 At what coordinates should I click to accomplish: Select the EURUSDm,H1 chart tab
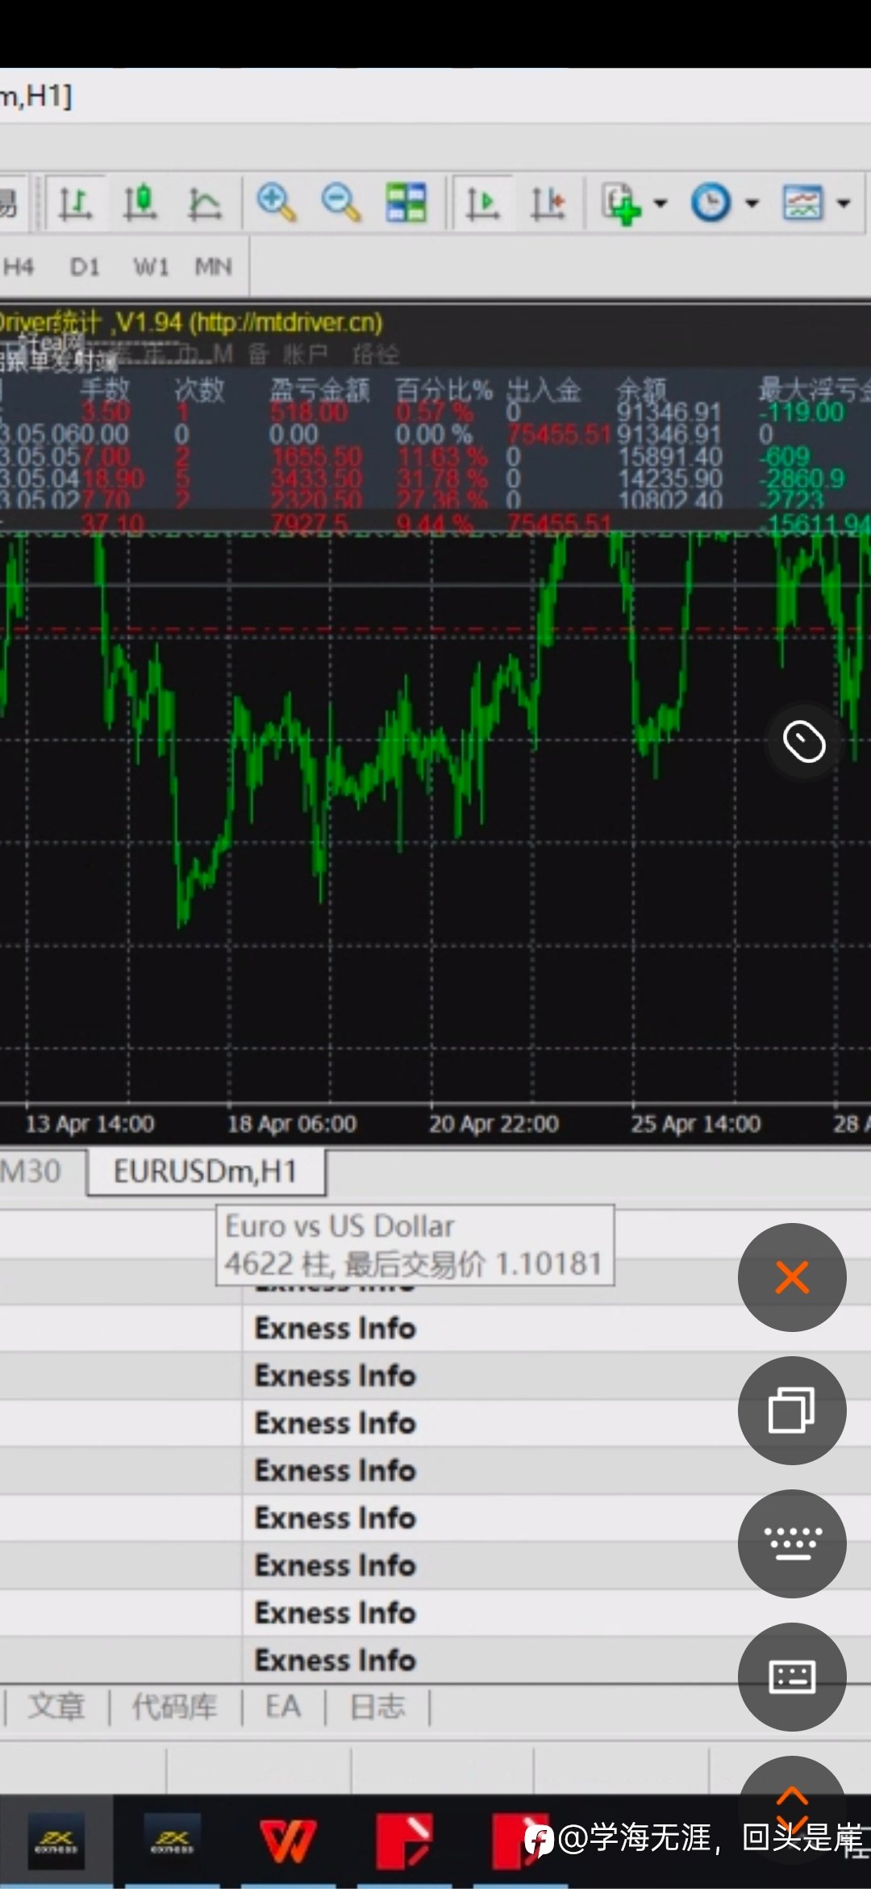[x=206, y=1171]
